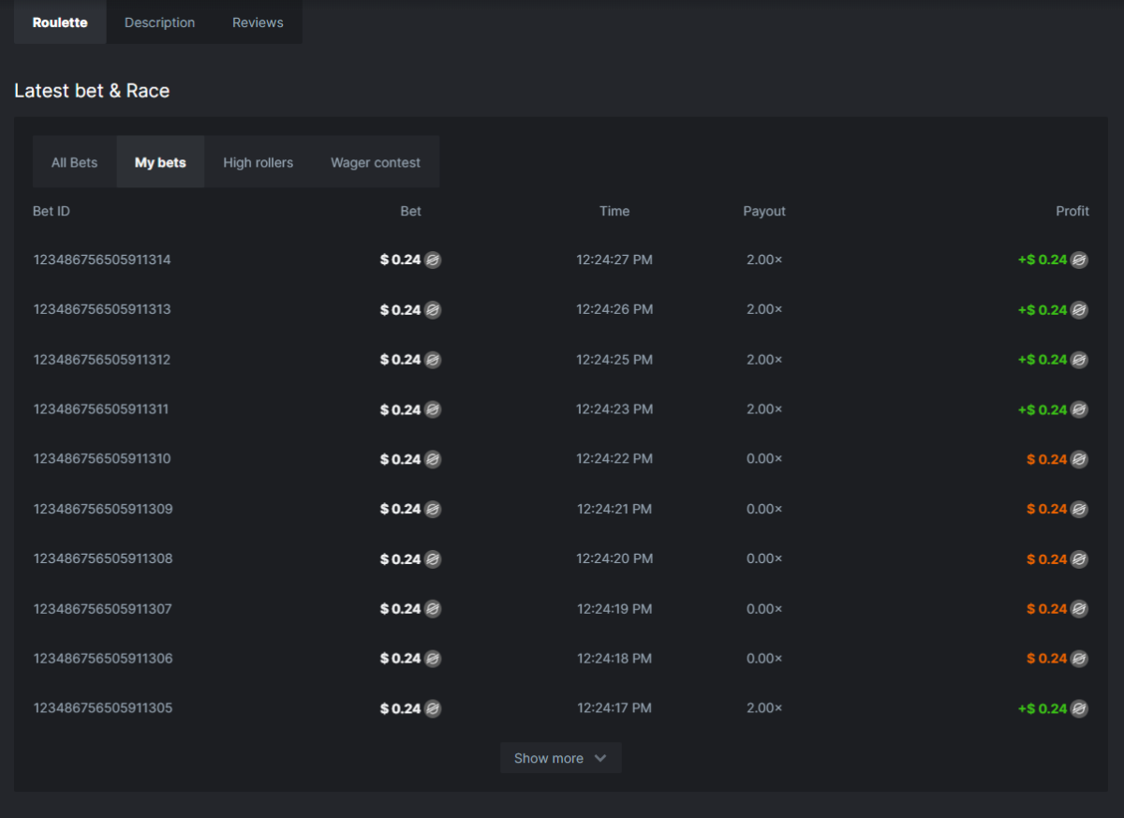The height and width of the screenshot is (818, 1124).
Task: Click the Profit column header
Action: point(1072,211)
